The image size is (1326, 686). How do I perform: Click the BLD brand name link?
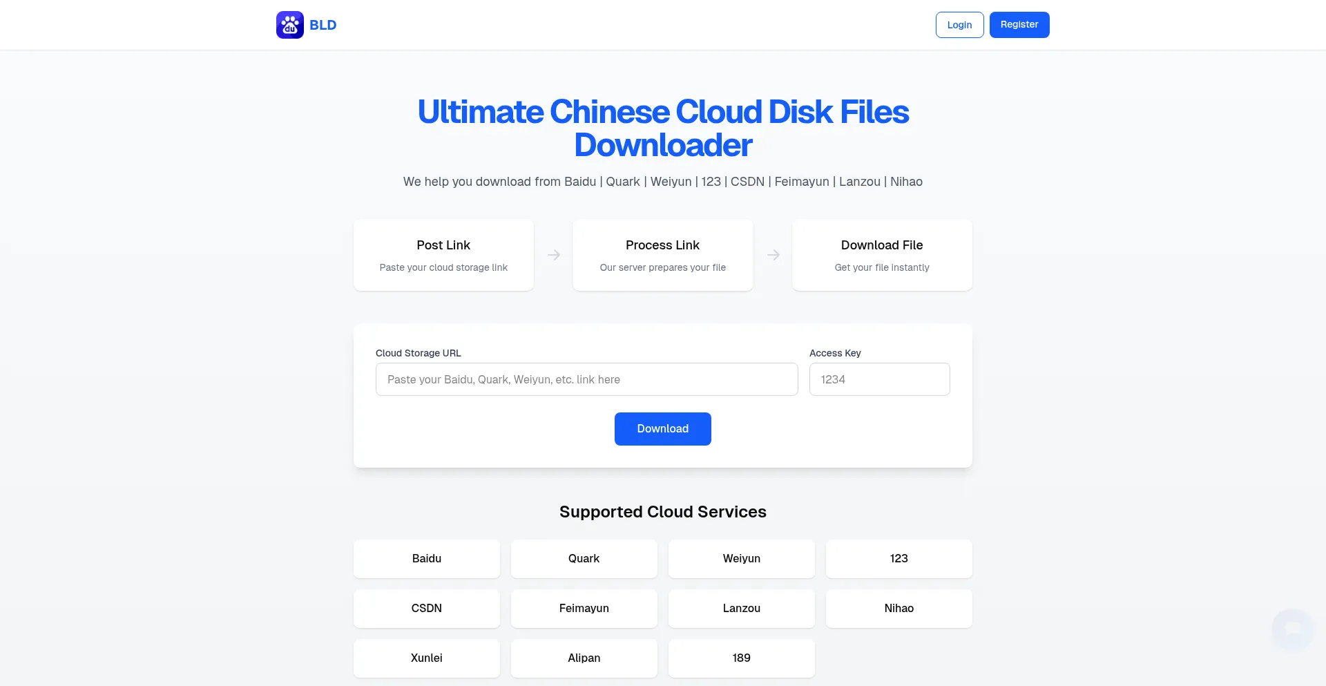click(323, 25)
